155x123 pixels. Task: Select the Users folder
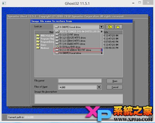point(41,45)
